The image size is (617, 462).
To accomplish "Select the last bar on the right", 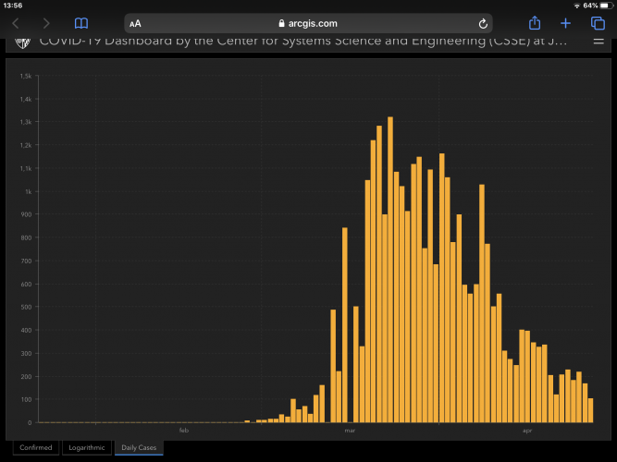I will coord(591,410).
